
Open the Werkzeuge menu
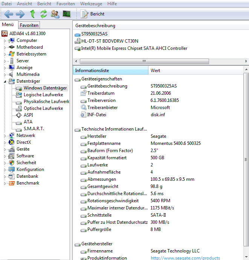tap(91, 4)
